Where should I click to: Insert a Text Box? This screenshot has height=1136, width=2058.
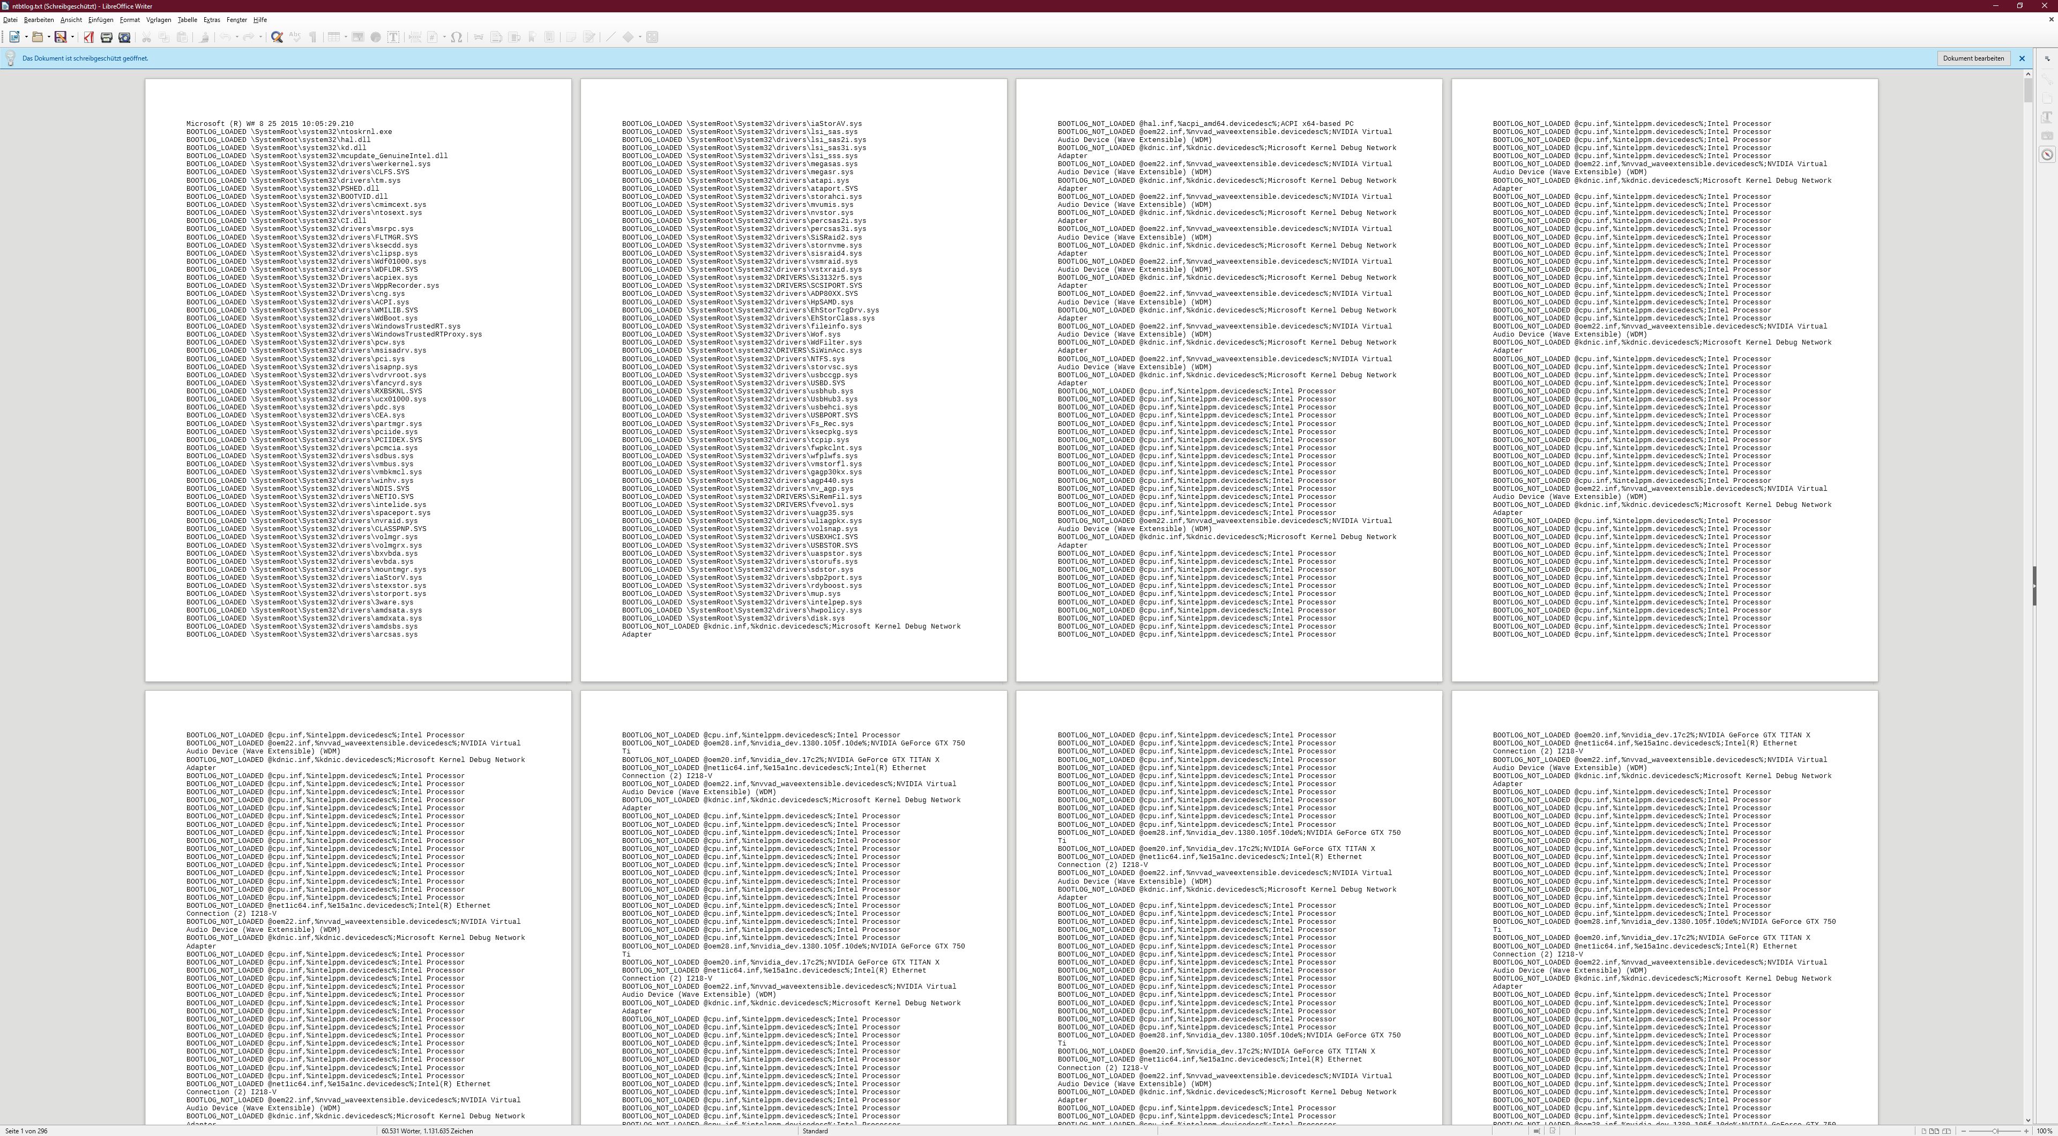393,37
